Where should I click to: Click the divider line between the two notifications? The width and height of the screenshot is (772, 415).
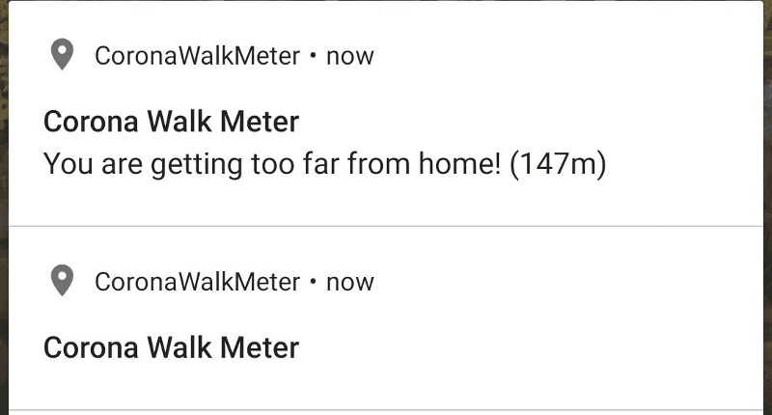click(386, 227)
